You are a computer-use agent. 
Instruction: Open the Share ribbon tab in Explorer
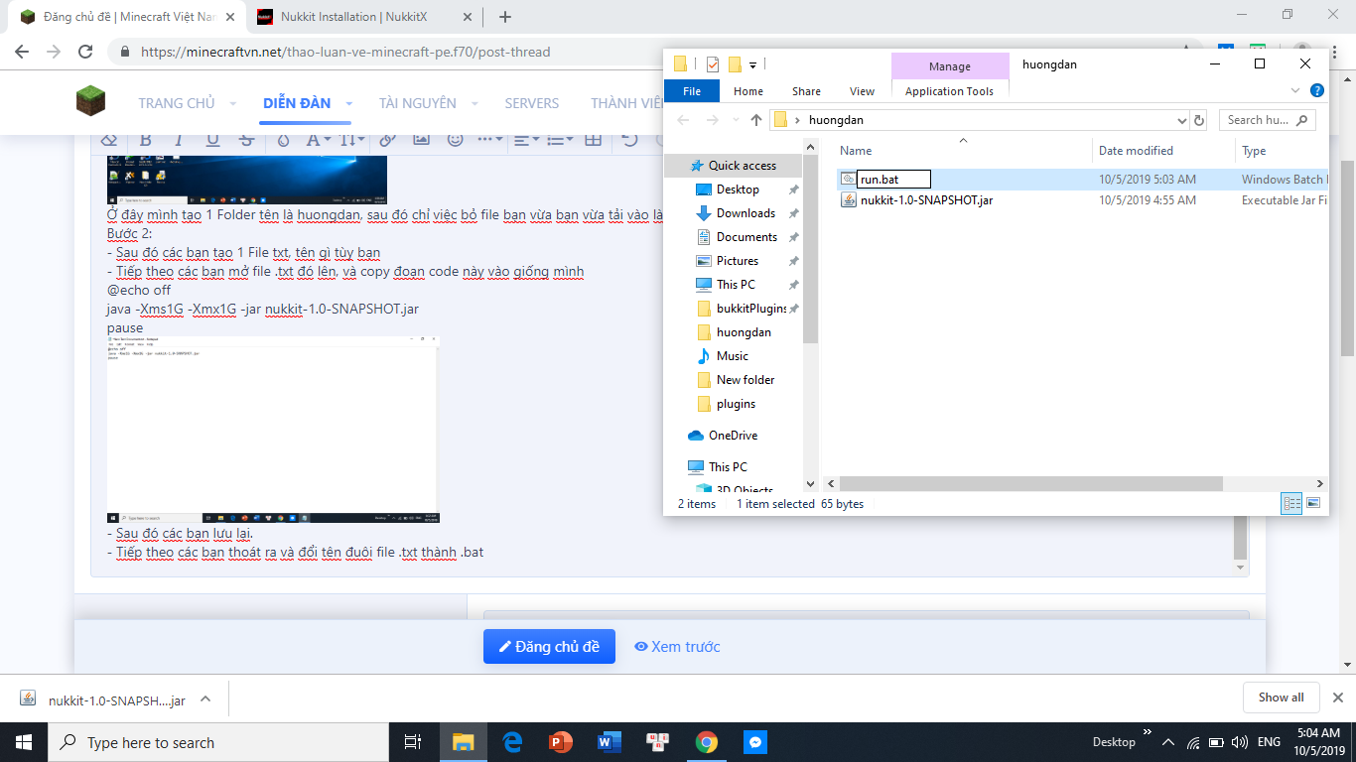tap(806, 91)
